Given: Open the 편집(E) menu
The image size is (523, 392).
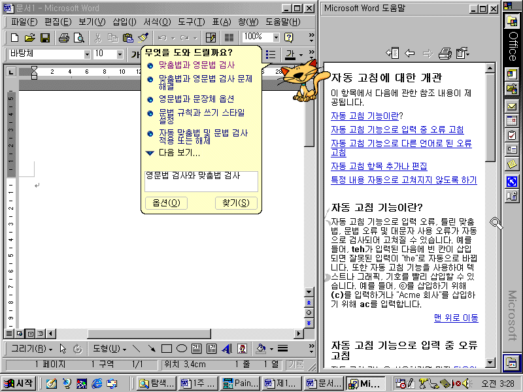Looking at the screenshot, I should 58,22.
